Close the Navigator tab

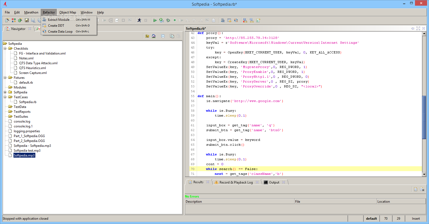tap(30, 29)
